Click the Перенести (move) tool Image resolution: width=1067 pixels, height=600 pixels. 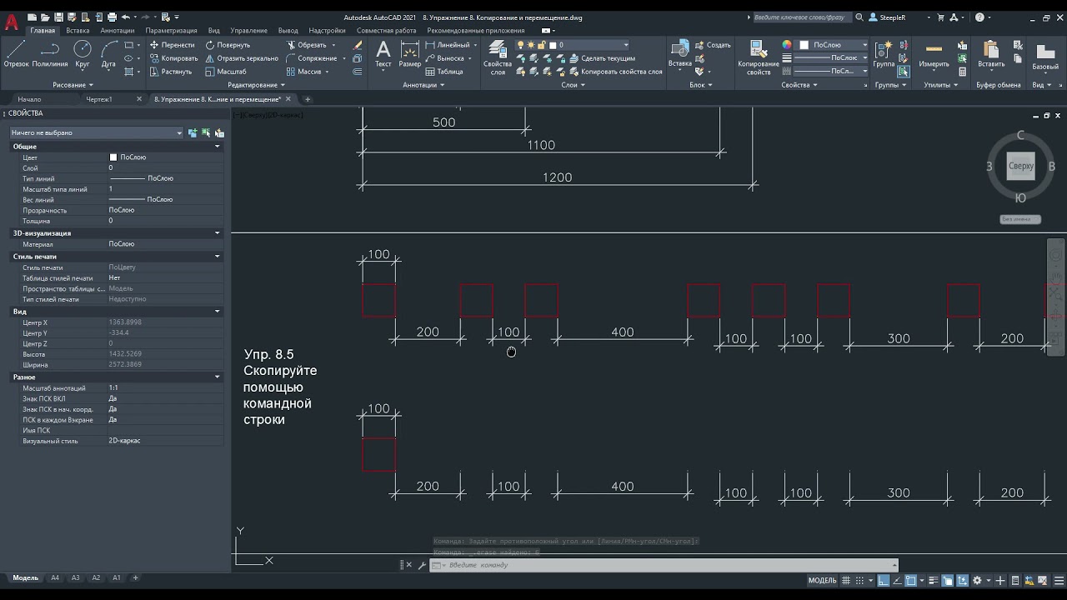[172, 45]
